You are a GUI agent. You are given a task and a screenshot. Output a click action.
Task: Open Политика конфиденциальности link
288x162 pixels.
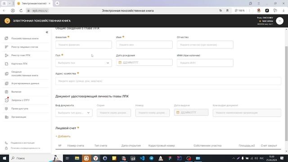[x=25, y=148]
